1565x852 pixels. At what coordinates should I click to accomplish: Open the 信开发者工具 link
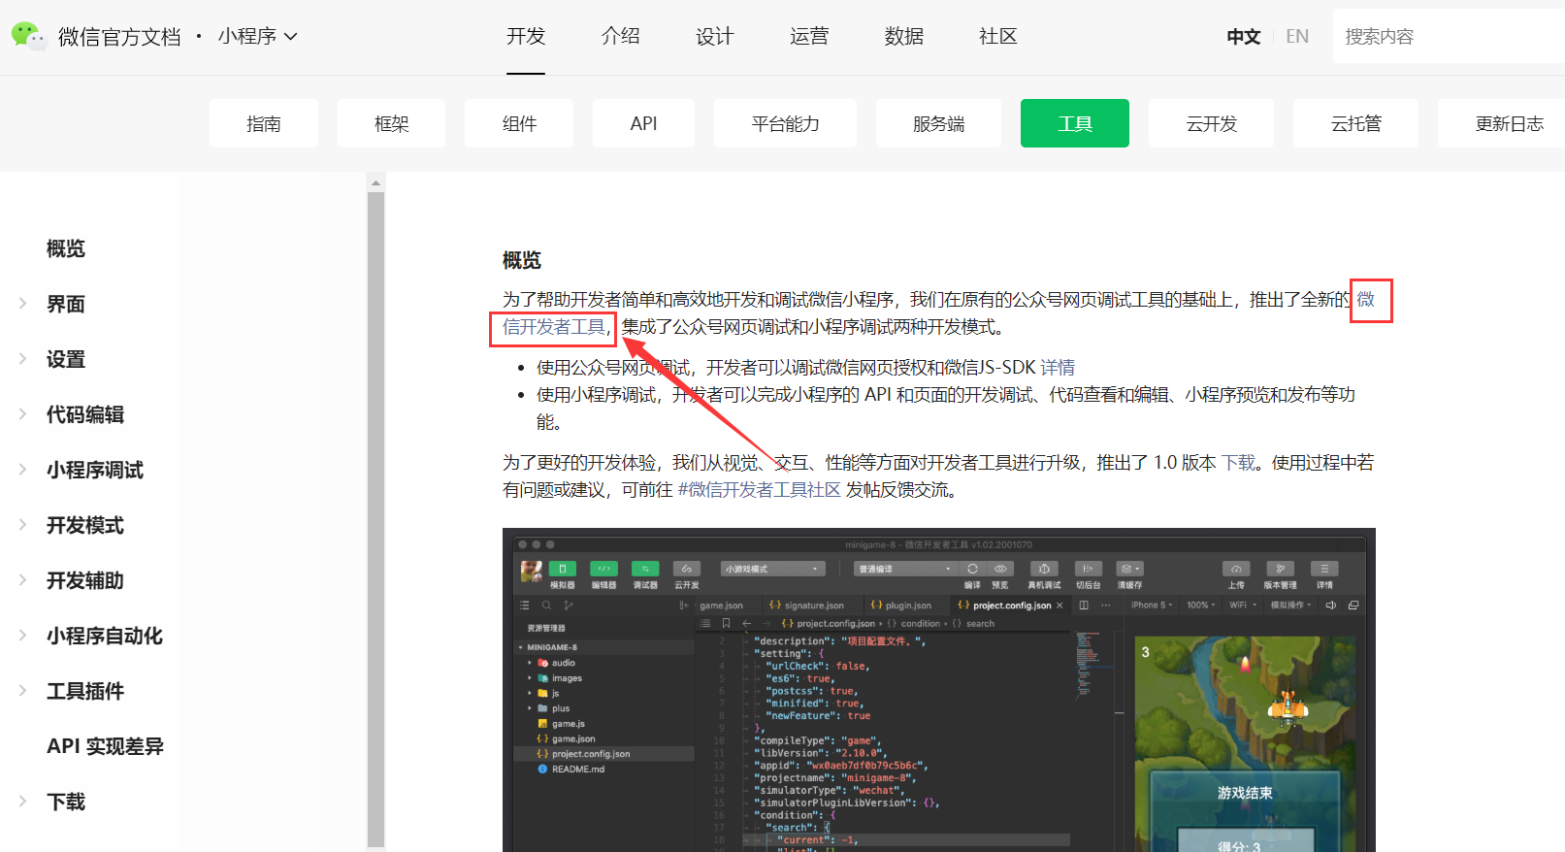[x=554, y=327]
